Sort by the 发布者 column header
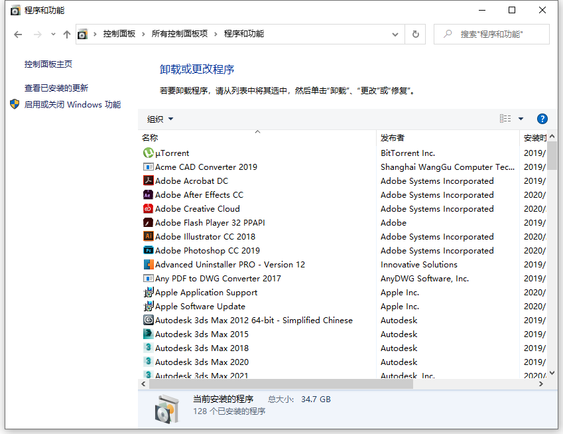This screenshot has width=563, height=434. click(448, 137)
